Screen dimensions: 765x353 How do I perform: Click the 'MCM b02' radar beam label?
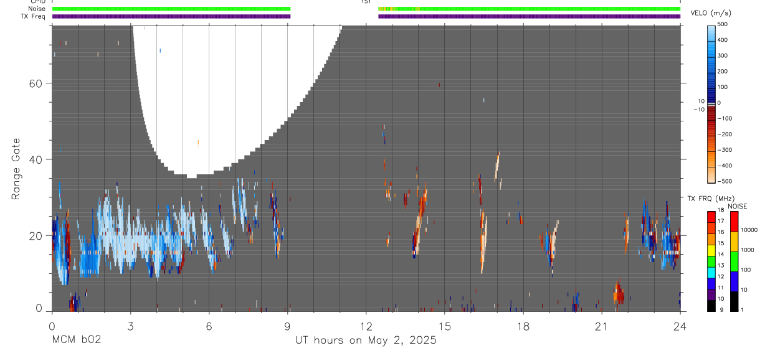(77, 341)
